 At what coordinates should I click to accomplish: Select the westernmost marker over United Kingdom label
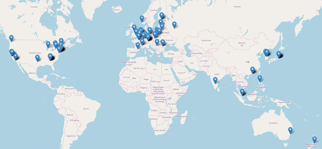tap(134, 28)
